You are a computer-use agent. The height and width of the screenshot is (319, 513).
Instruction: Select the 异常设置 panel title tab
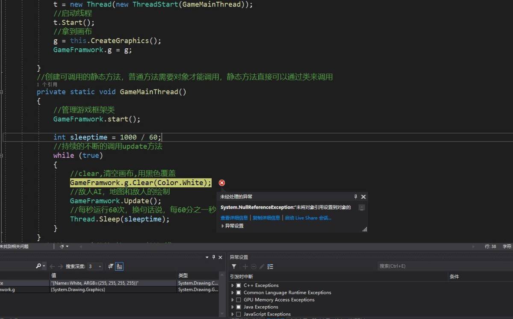click(239, 257)
